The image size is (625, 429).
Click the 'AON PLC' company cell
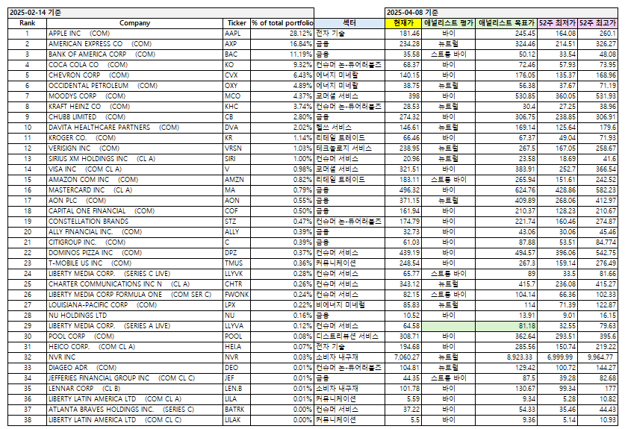coord(134,201)
